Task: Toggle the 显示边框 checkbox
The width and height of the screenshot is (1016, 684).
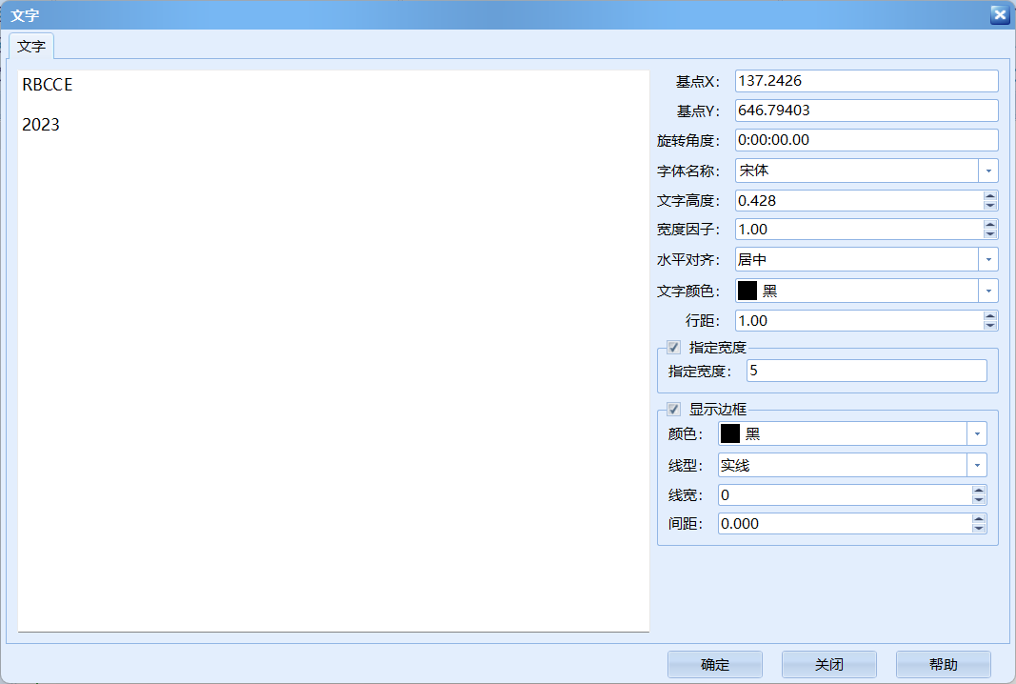Action: point(673,410)
